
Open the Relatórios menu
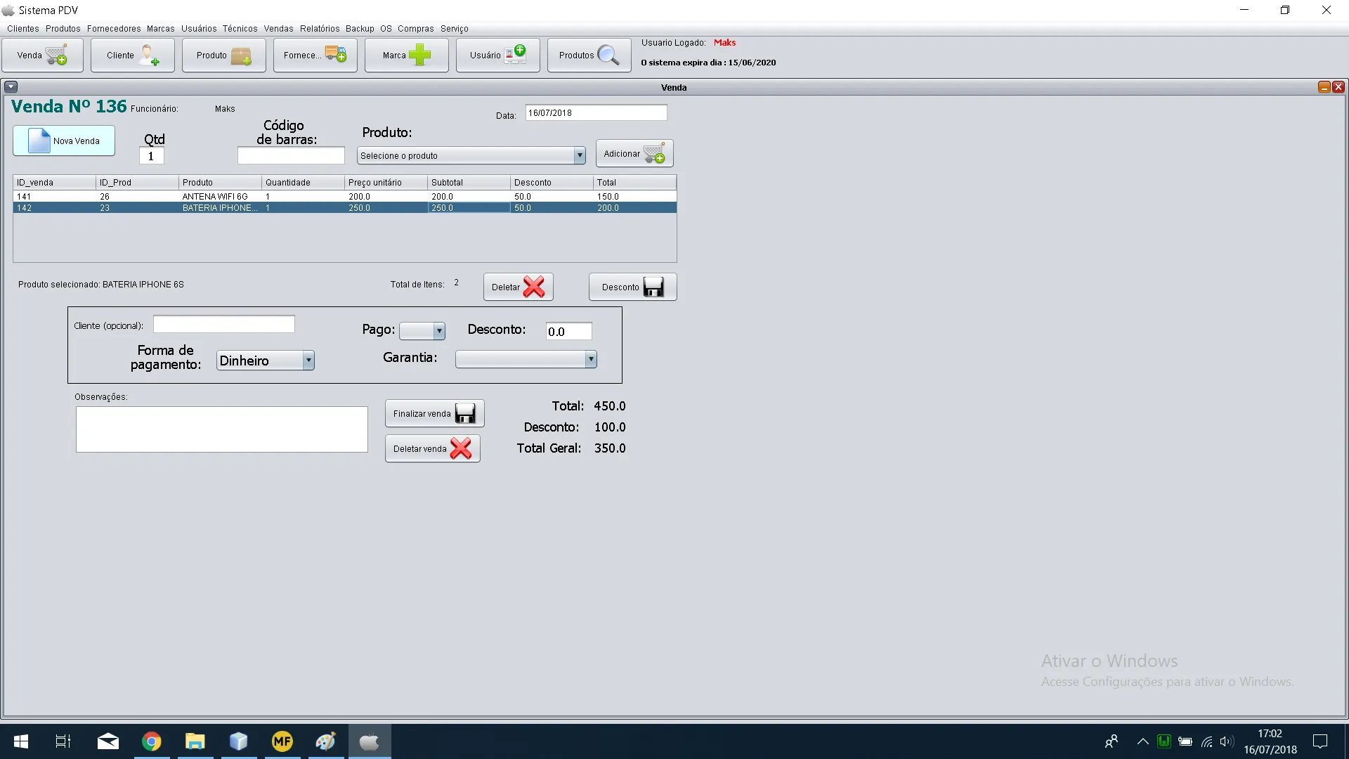click(320, 29)
